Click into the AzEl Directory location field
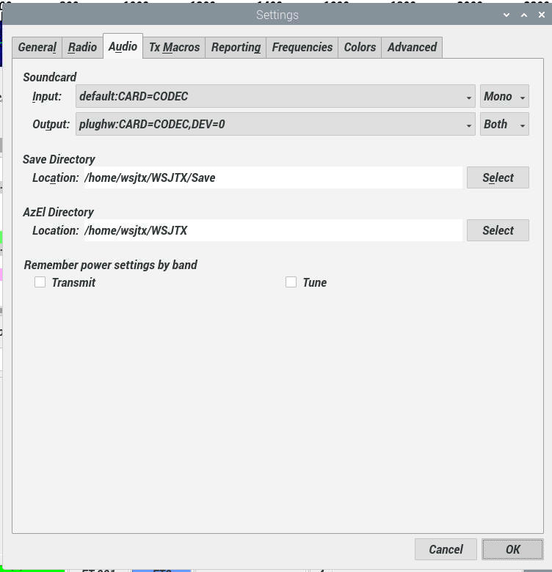The height and width of the screenshot is (572, 552). (x=273, y=230)
